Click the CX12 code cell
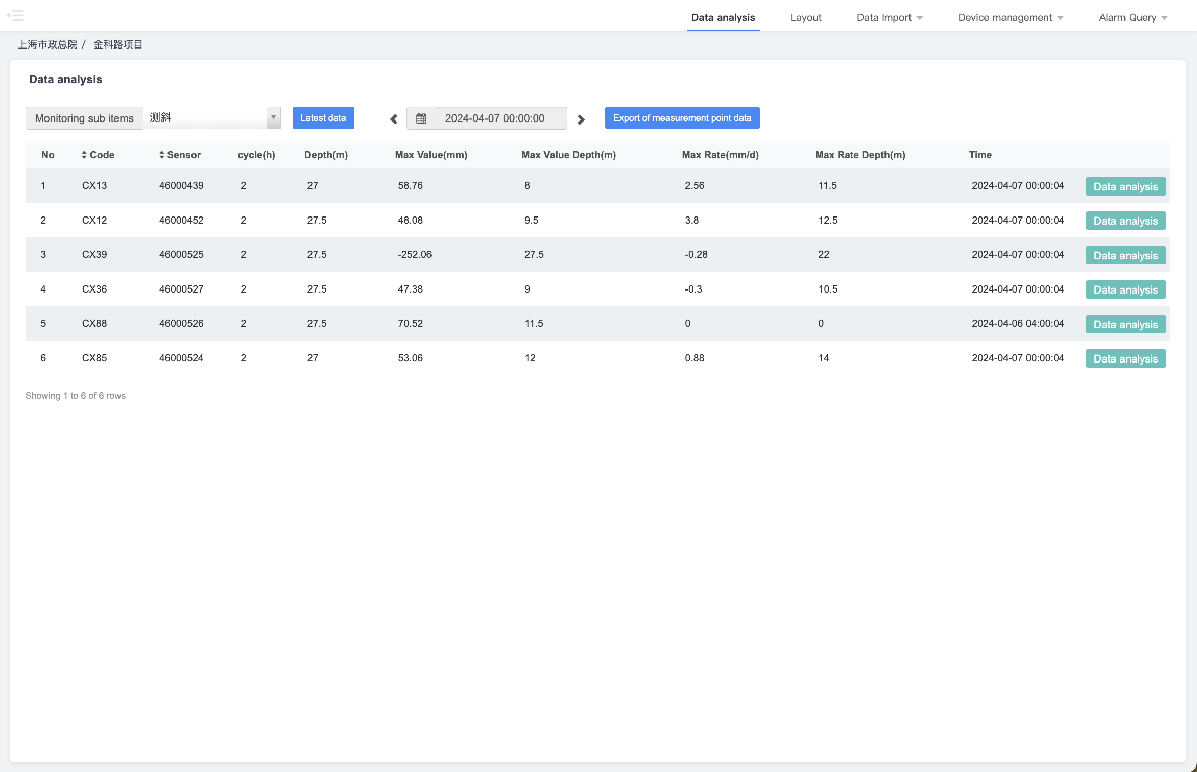Screen dimensions: 1197x772 point(94,220)
